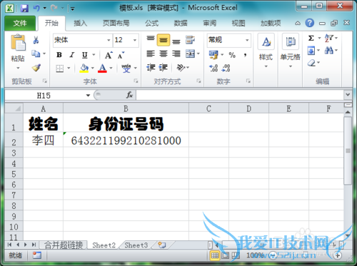The image size is (357, 266).
Task: Open Find and Select binoculars
Action: click(x=329, y=51)
